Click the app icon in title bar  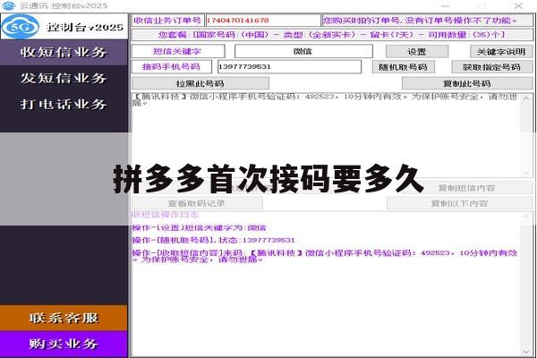9,6
